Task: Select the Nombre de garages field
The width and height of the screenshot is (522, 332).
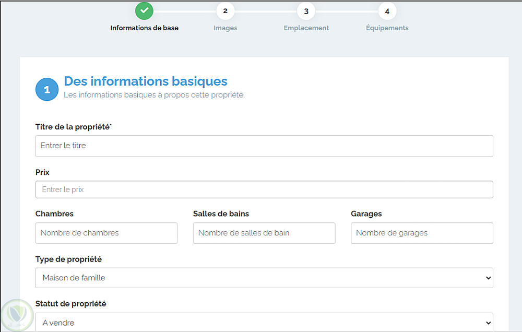Action: (x=422, y=233)
